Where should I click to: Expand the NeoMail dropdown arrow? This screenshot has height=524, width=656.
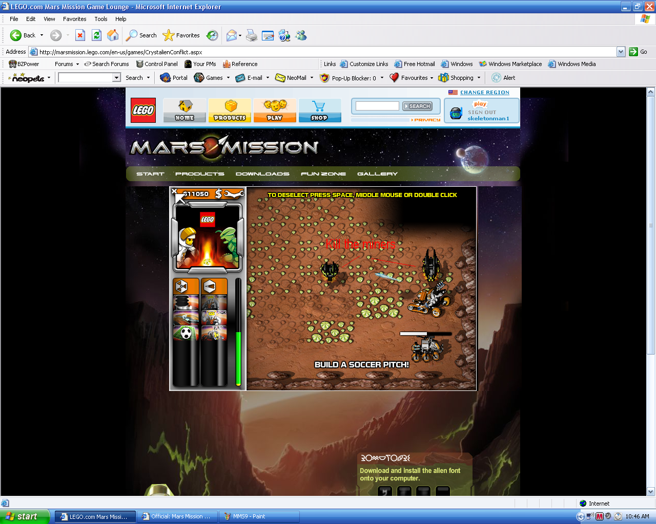point(312,78)
